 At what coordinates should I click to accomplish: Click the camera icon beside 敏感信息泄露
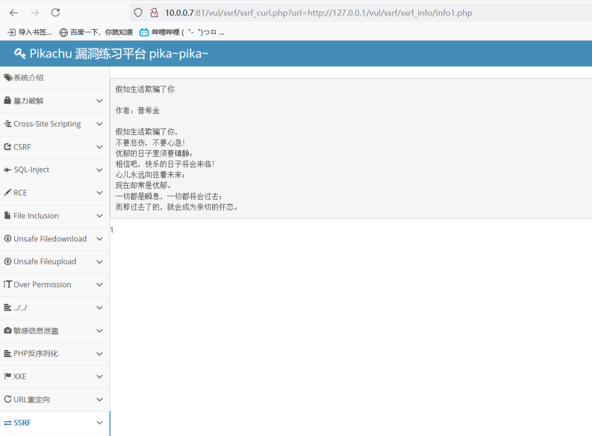[8, 331]
